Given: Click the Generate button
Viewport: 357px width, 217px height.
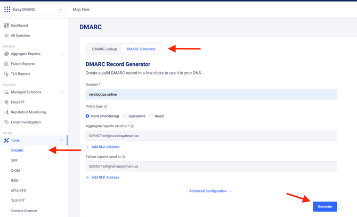Looking at the screenshot, I should point(325,206).
